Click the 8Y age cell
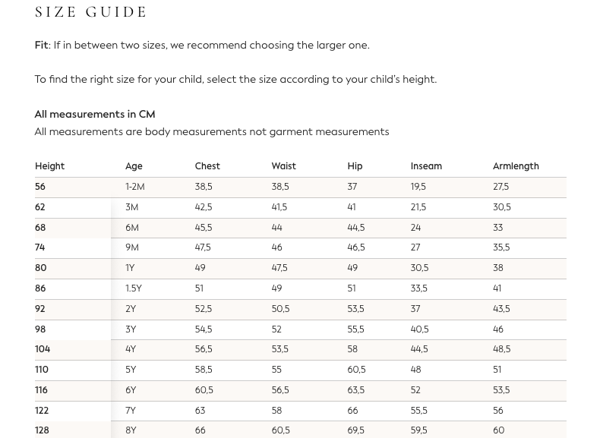The height and width of the screenshot is (438, 603). coord(131,430)
